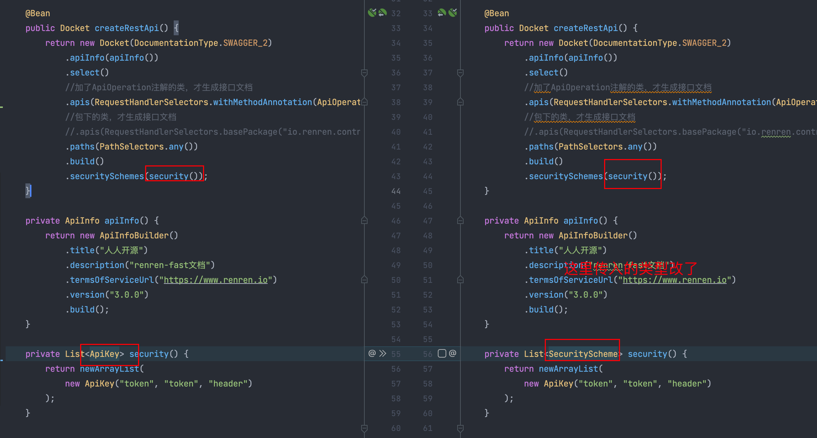Screen dimensions: 817x438
Task: Click line number 55 in left number column
Action: (396, 354)
